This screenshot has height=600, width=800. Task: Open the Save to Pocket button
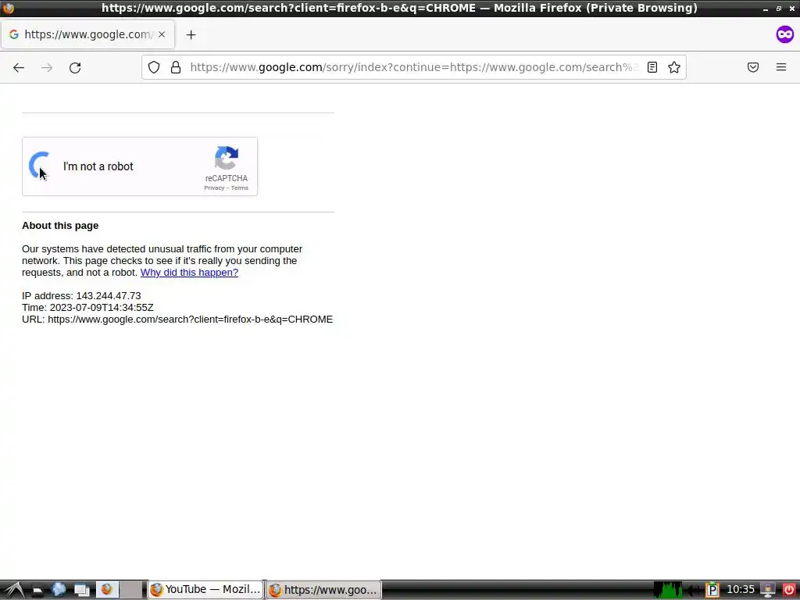pyautogui.click(x=753, y=67)
